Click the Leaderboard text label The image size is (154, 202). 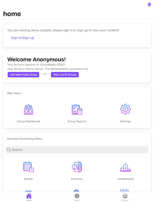tap(125, 179)
